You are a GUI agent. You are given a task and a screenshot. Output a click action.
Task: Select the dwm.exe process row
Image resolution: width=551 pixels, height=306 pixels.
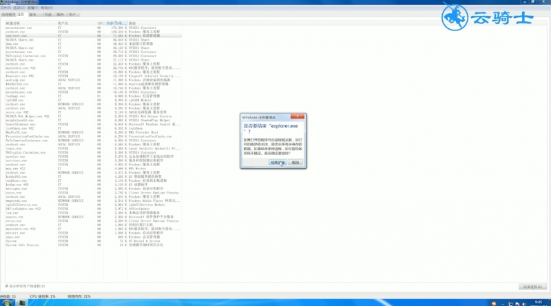tap(93, 44)
